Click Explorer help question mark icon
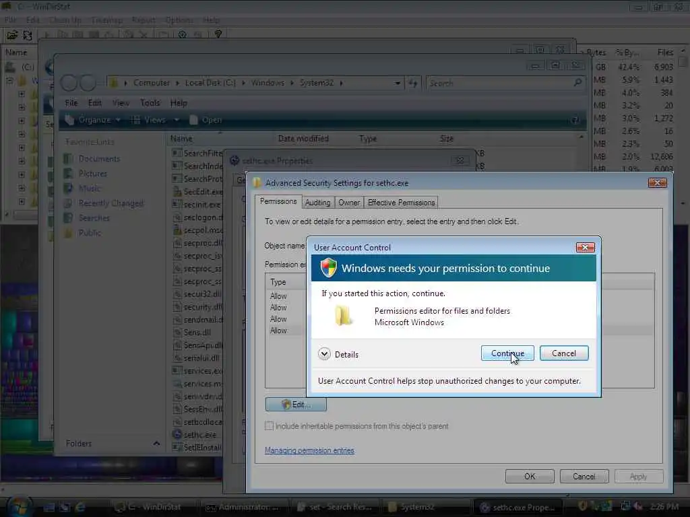 (575, 120)
